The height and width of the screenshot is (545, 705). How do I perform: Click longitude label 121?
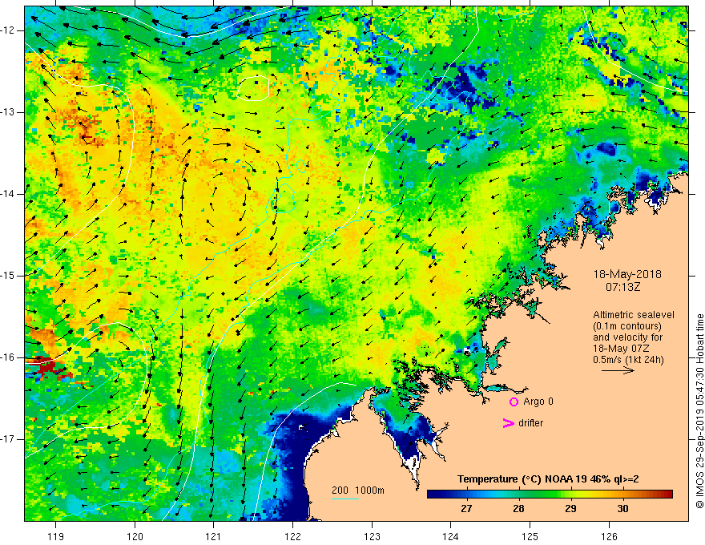[214, 536]
